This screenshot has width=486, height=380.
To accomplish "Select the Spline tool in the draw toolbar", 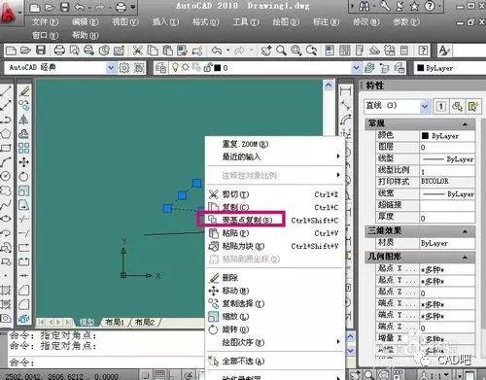I will [6, 204].
